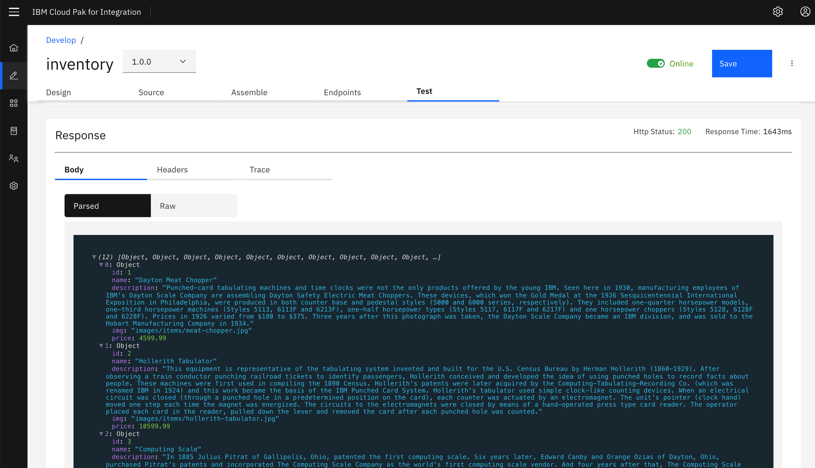Open the three-dot overflow menu
815x468 pixels.
pos(792,63)
